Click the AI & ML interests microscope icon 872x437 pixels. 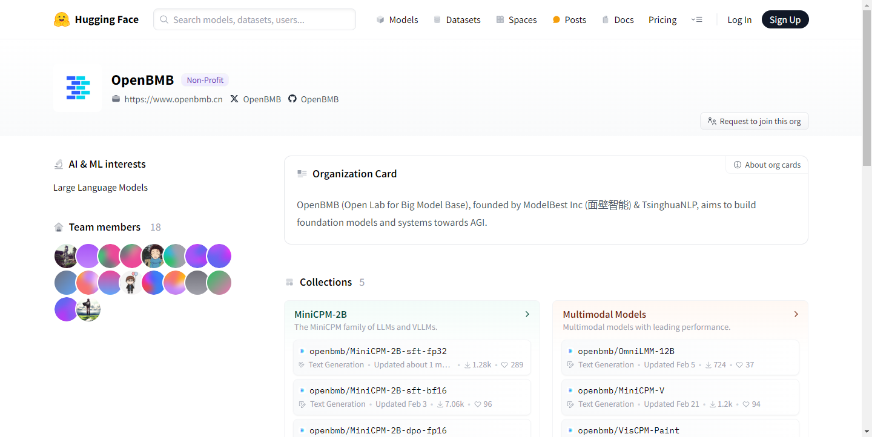[59, 164]
